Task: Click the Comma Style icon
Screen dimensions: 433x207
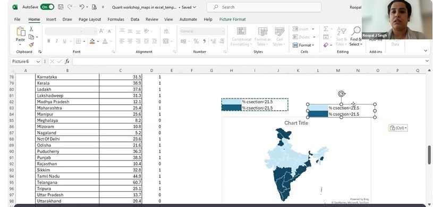Action: [205, 41]
